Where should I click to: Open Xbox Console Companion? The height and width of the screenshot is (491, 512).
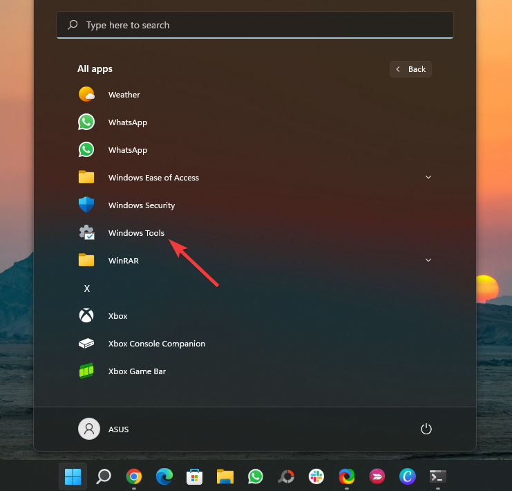pos(255,344)
